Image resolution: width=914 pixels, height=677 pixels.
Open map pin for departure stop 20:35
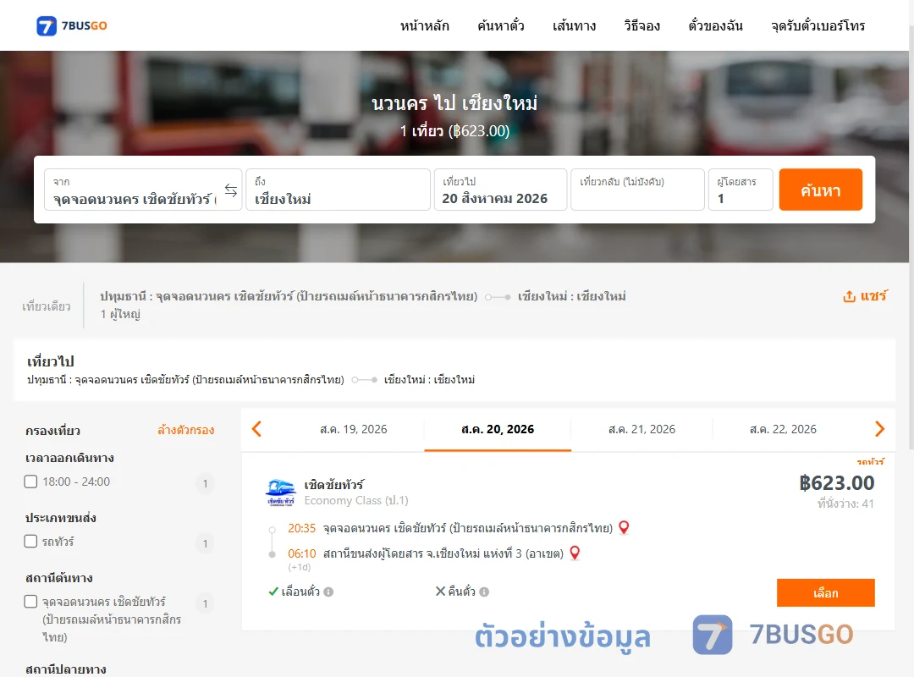click(624, 528)
